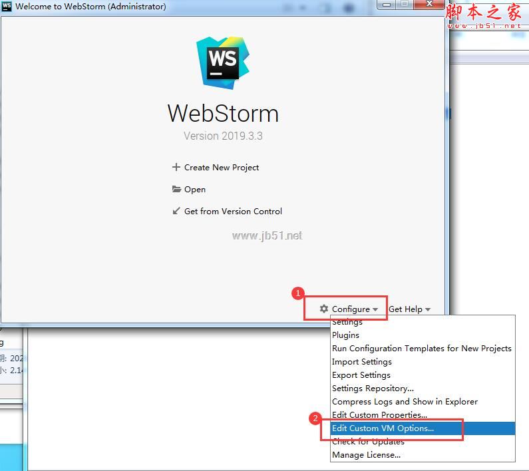Image resolution: width=529 pixels, height=471 pixels.
Task: Click the arrow icon beside Get from Version Control
Action: [176, 211]
